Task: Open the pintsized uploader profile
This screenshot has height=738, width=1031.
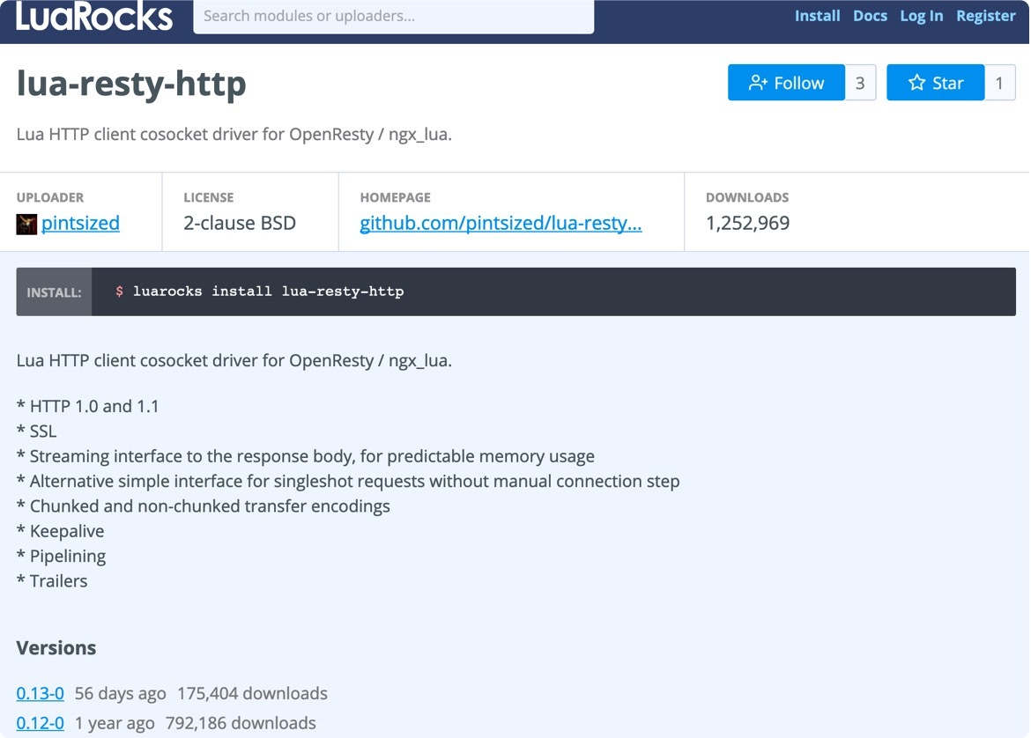Action: 80,224
